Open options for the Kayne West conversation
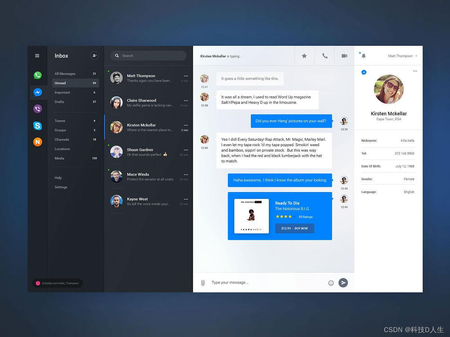 pyautogui.click(x=186, y=199)
